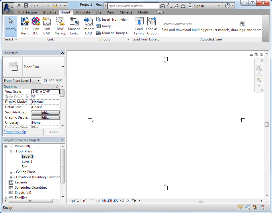The width and height of the screenshot is (272, 213).
Task: Switch to the View tab
Action: [110, 12]
